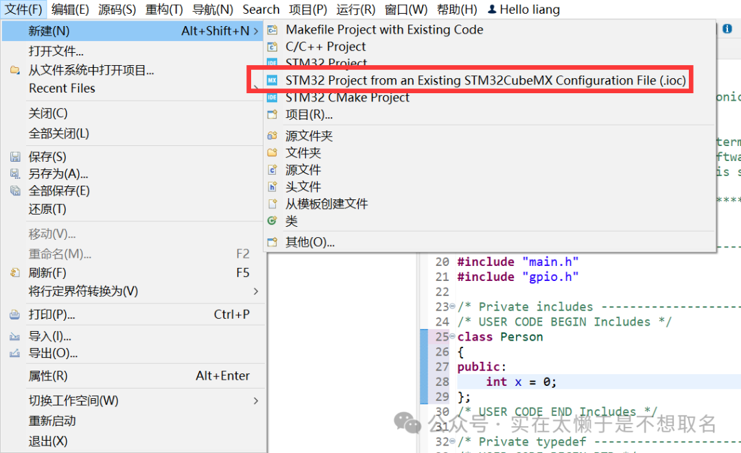
Task: Click line number 28 in editor gutter
Action: [442, 382]
